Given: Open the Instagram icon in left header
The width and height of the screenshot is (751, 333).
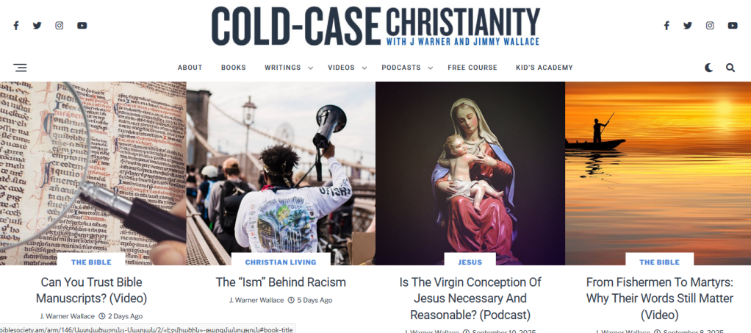Looking at the screenshot, I should (x=59, y=26).
